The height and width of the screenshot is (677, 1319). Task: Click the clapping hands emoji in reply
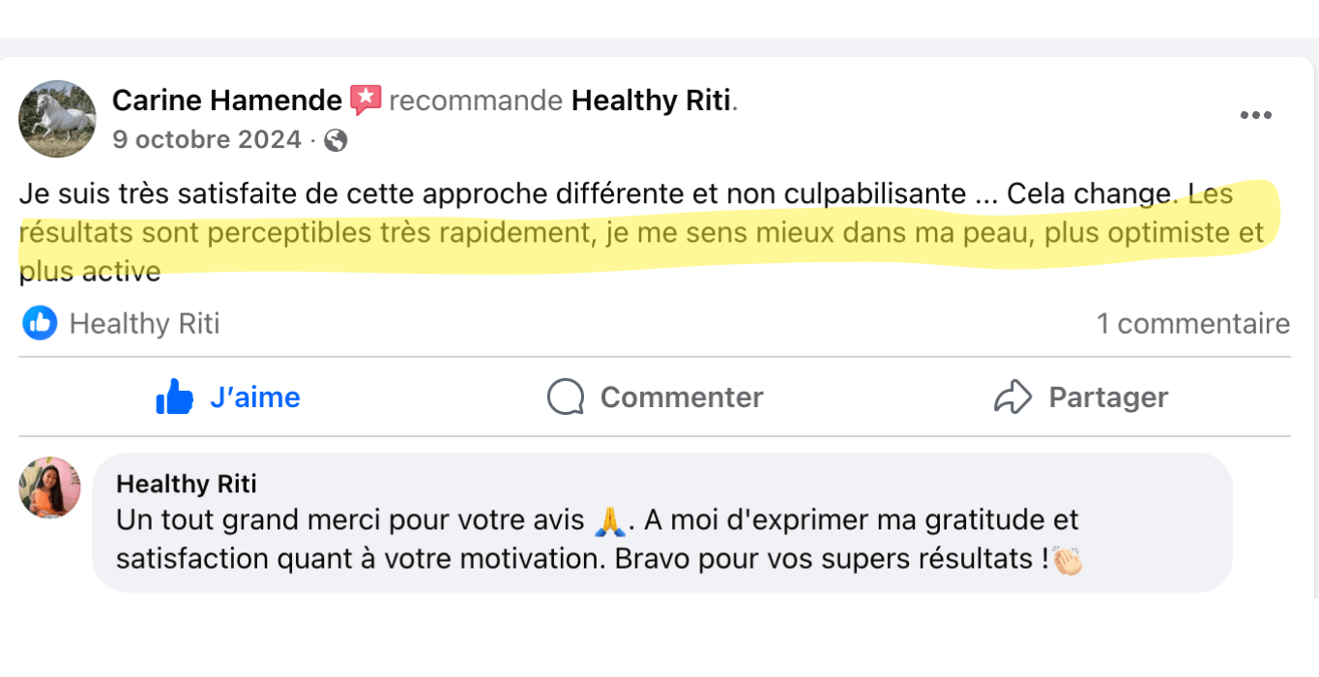[x=1068, y=560]
